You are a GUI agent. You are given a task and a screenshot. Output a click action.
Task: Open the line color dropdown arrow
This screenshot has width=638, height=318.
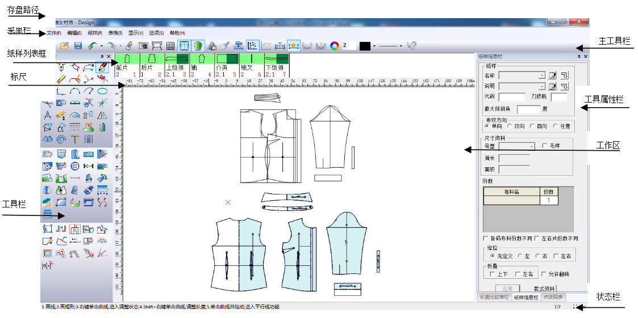pos(374,46)
